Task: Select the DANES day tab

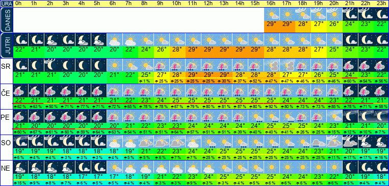Action: [6, 20]
